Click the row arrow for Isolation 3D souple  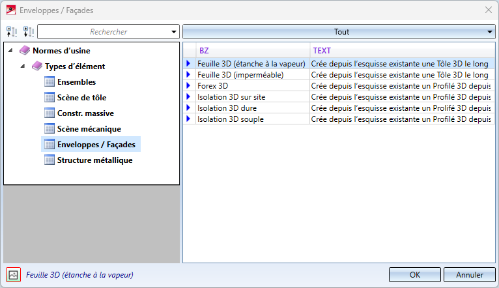click(x=189, y=119)
